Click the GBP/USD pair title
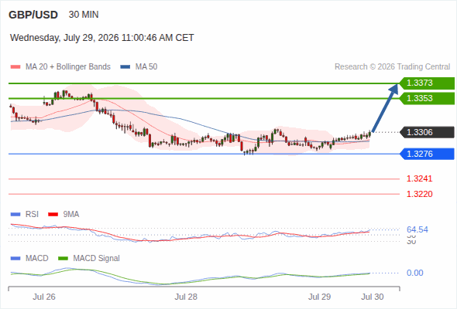 pyautogui.click(x=33, y=15)
